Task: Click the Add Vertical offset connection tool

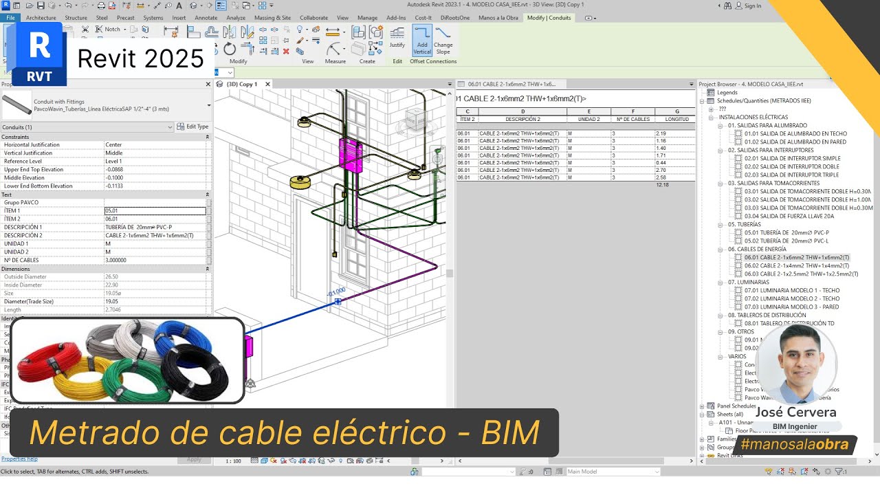Action: pyautogui.click(x=422, y=40)
